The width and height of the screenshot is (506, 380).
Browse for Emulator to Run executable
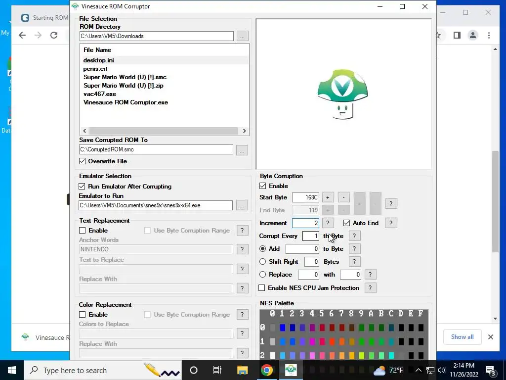(x=242, y=205)
